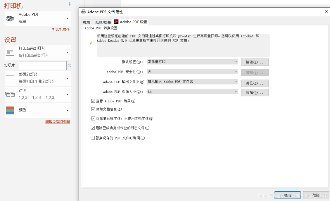
Task: Click the printer icon in dialog title bar
Action: (x=84, y=12)
